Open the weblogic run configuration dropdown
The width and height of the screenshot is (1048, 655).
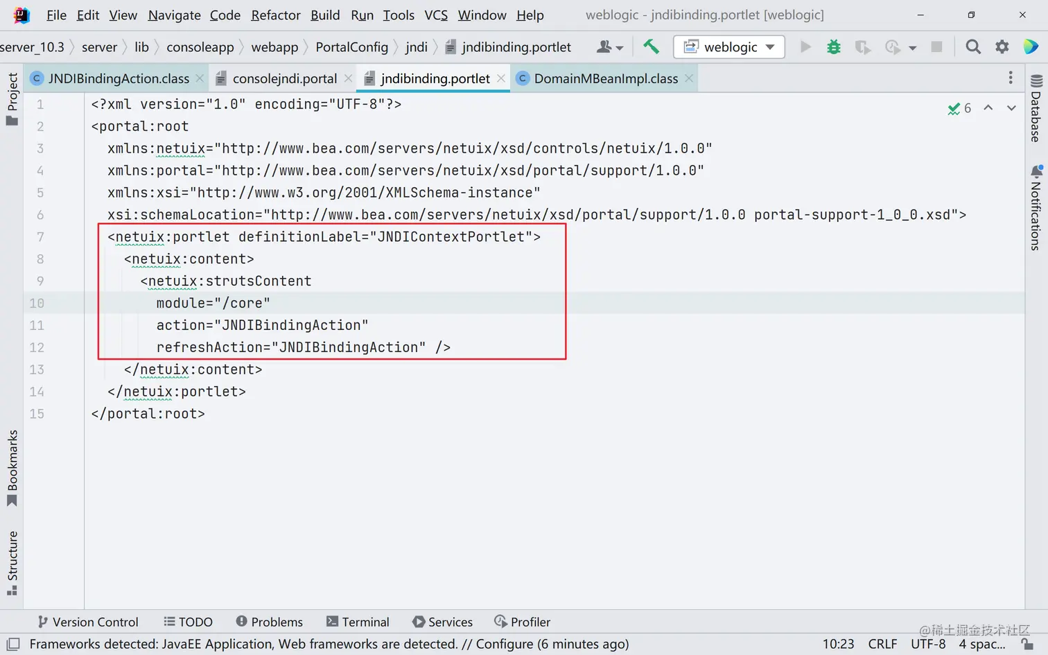pyautogui.click(x=729, y=46)
